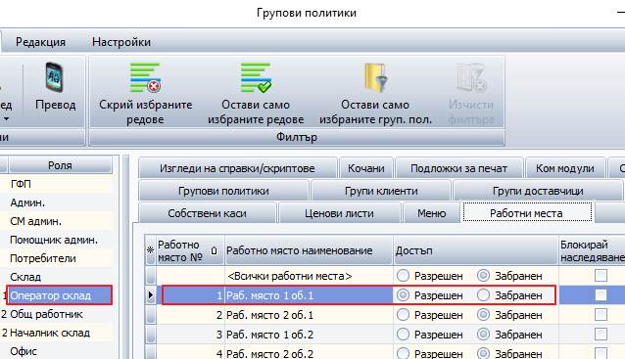Select the СМ админ. role
The height and width of the screenshot is (359, 625).
pos(60,221)
